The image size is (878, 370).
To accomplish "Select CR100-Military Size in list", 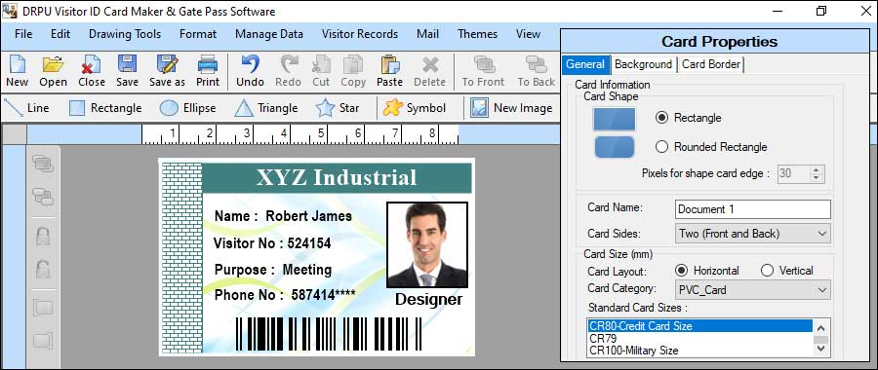I will tap(700, 351).
